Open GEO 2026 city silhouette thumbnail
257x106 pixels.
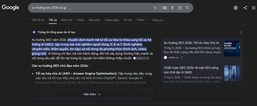tap(232, 73)
